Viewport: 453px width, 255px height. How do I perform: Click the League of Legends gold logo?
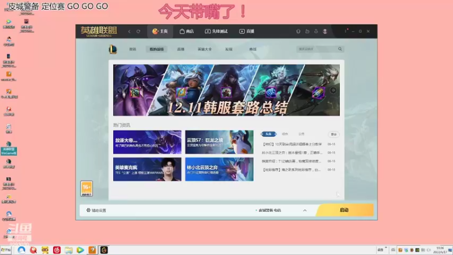pos(99,31)
